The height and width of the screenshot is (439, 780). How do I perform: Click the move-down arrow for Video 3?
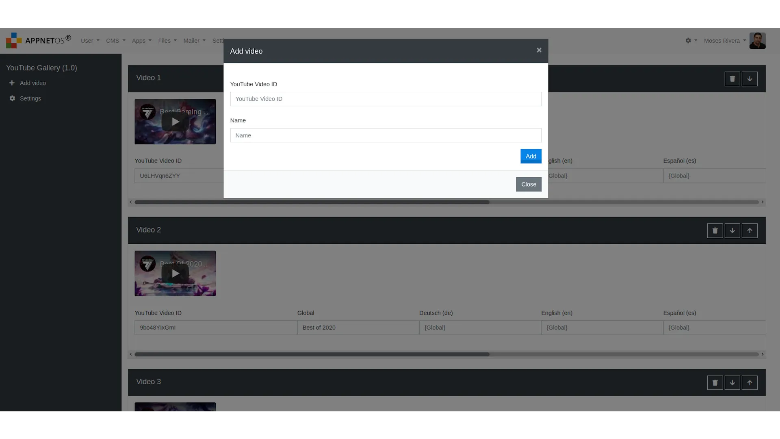[x=732, y=383]
